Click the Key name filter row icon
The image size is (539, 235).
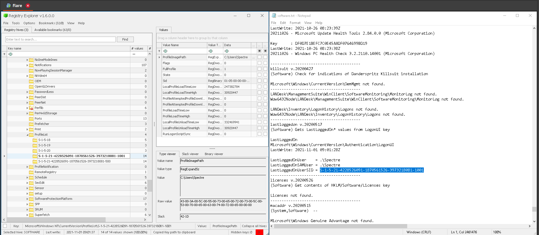[x=10, y=54]
